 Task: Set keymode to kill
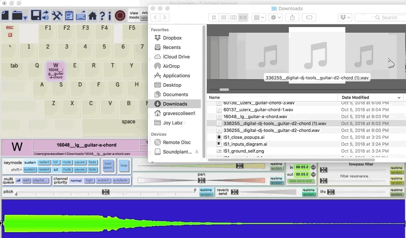click(x=56, y=162)
